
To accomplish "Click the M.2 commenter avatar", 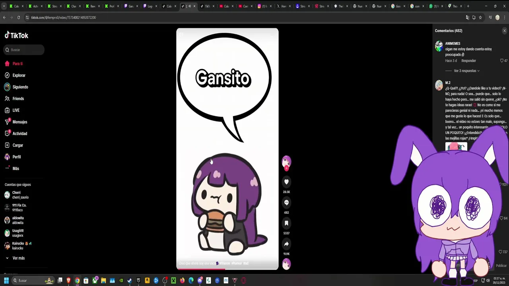I will click(439, 85).
